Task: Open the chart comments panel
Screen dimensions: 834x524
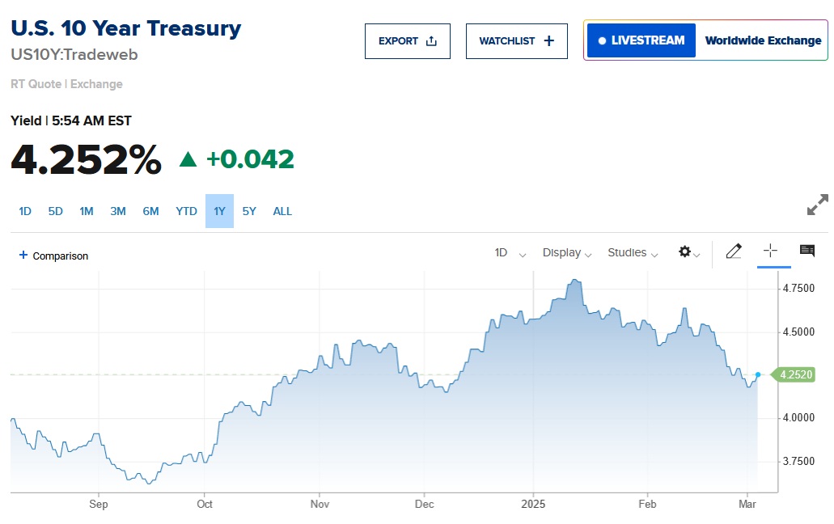Action: (806, 251)
